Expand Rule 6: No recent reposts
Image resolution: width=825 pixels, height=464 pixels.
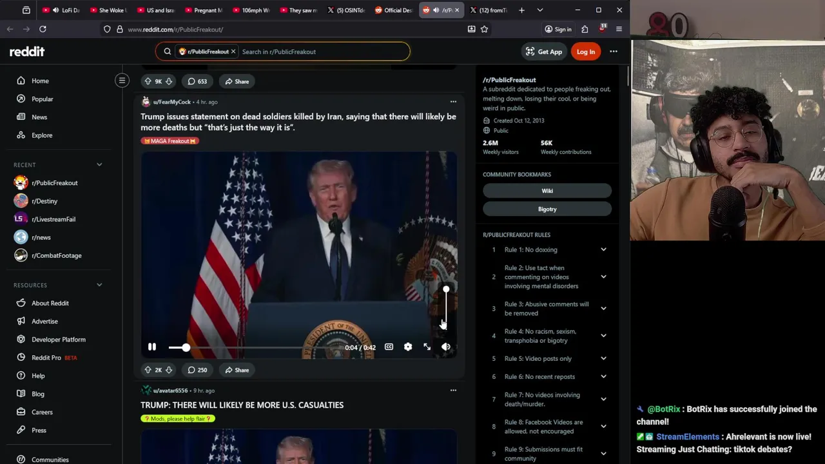pos(603,376)
